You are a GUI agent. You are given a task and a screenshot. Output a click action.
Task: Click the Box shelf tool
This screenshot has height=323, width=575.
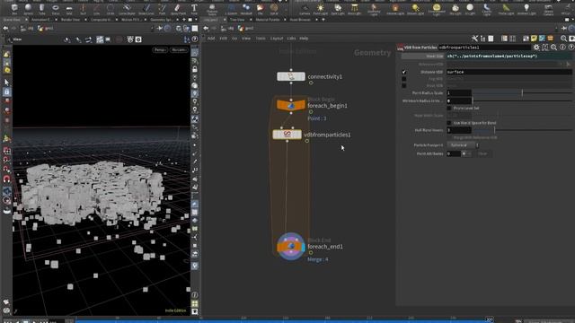coord(14,9)
